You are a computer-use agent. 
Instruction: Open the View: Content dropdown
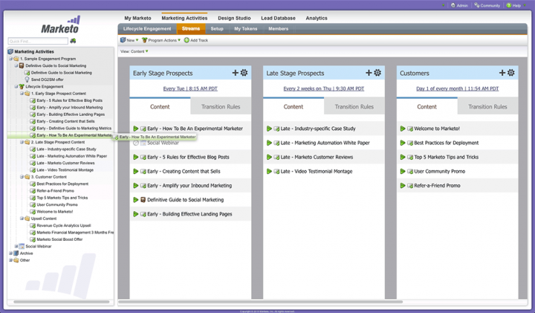click(x=134, y=51)
